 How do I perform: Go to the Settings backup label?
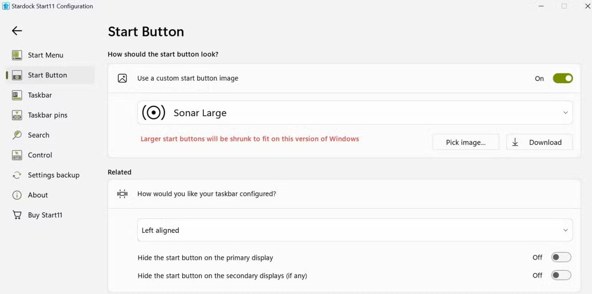(54, 175)
